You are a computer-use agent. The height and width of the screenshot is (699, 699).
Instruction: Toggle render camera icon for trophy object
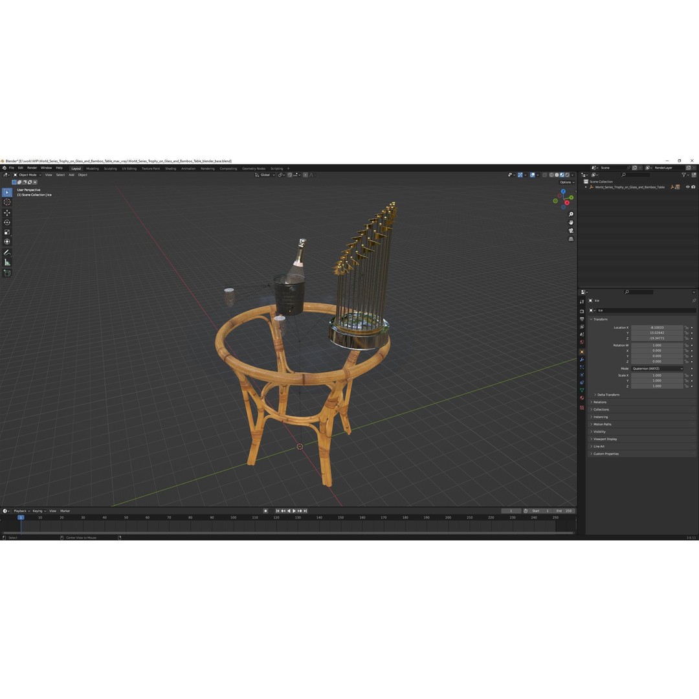[x=693, y=187]
